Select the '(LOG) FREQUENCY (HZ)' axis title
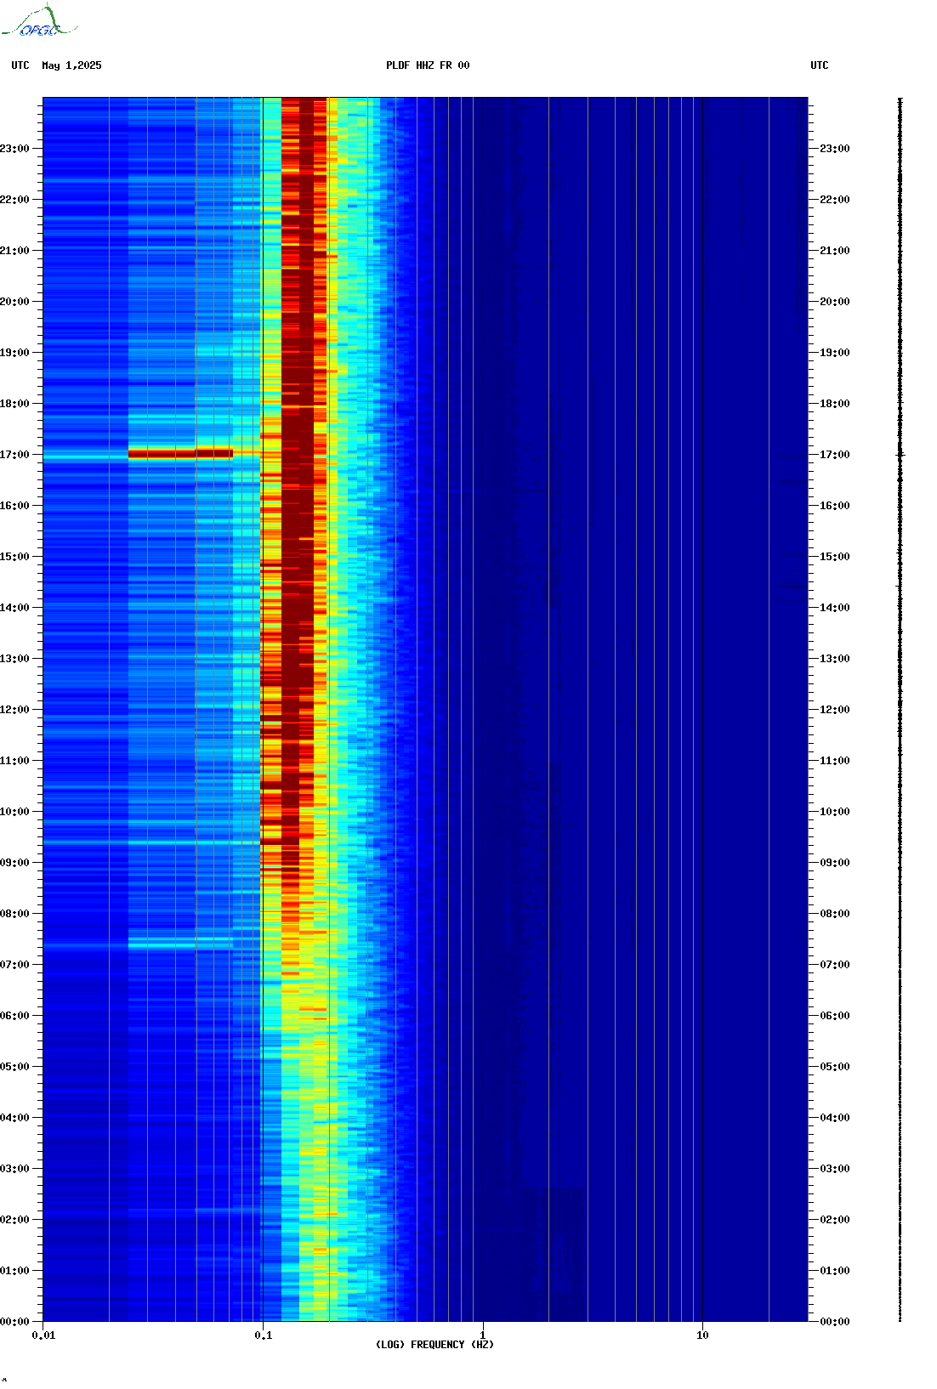The width and height of the screenshot is (937, 1389). click(434, 1345)
